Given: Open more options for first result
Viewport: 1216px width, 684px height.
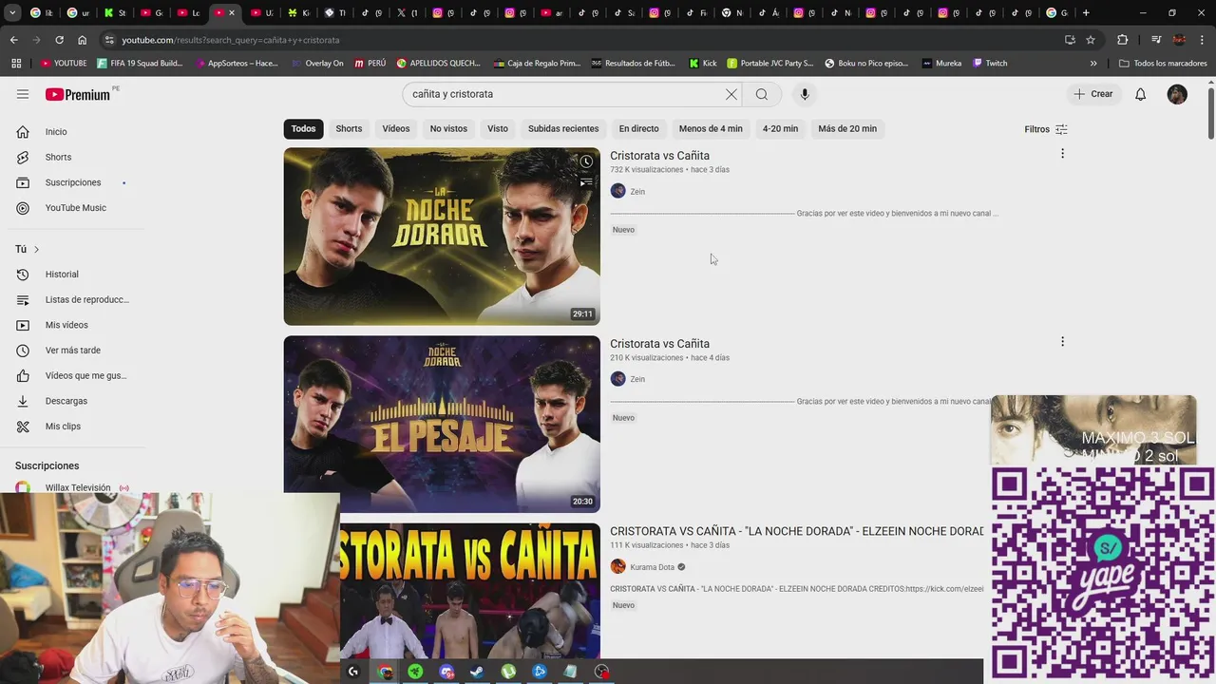Looking at the screenshot, I should (x=1062, y=153).
